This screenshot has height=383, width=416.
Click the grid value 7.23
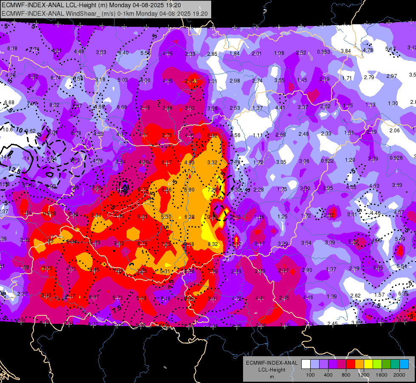tap(166, 244)
